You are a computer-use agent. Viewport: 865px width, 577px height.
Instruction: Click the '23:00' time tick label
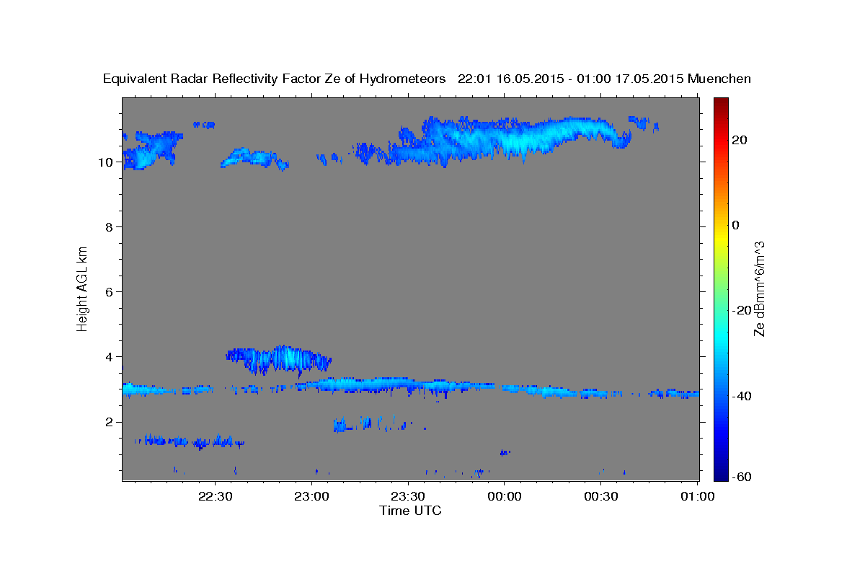[313, 496]
